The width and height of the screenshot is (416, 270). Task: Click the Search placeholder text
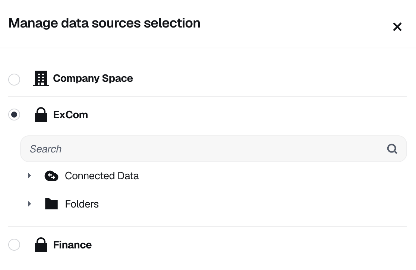pos(45,149)
